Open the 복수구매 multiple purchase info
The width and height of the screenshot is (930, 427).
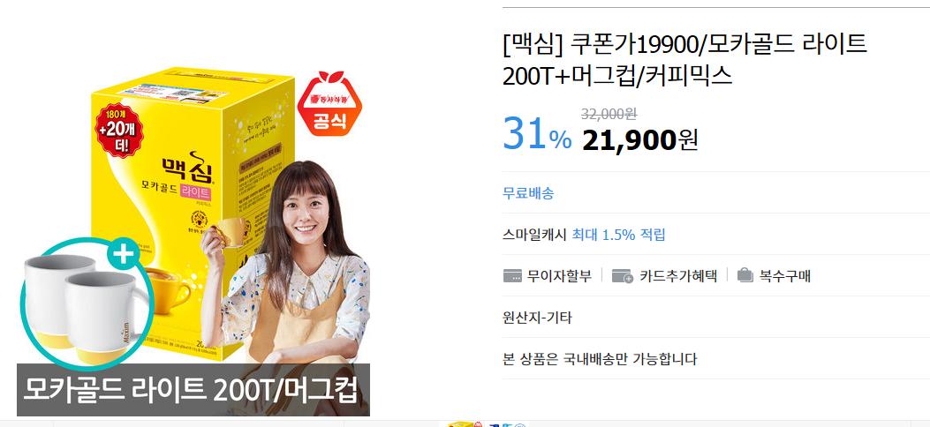click(x=784, y=276)
